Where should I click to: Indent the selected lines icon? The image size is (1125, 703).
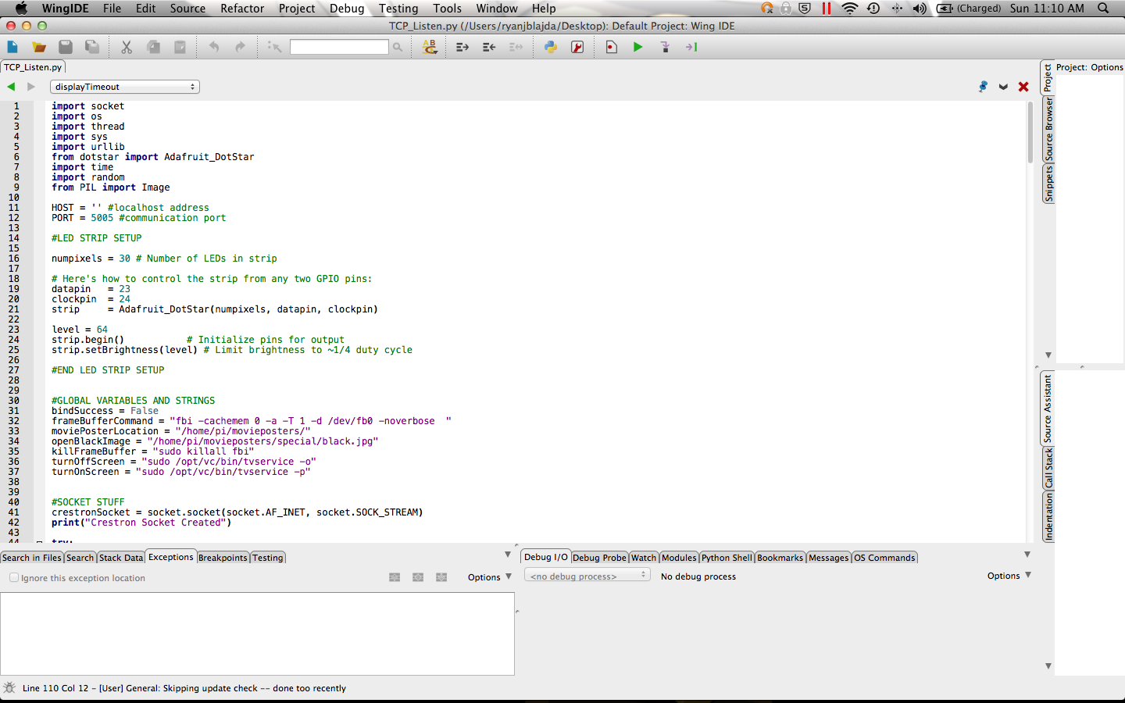pos(462,47)
